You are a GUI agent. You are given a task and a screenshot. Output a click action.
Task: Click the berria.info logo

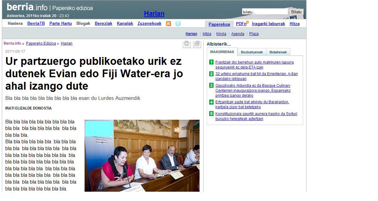[x=27, y=7]
